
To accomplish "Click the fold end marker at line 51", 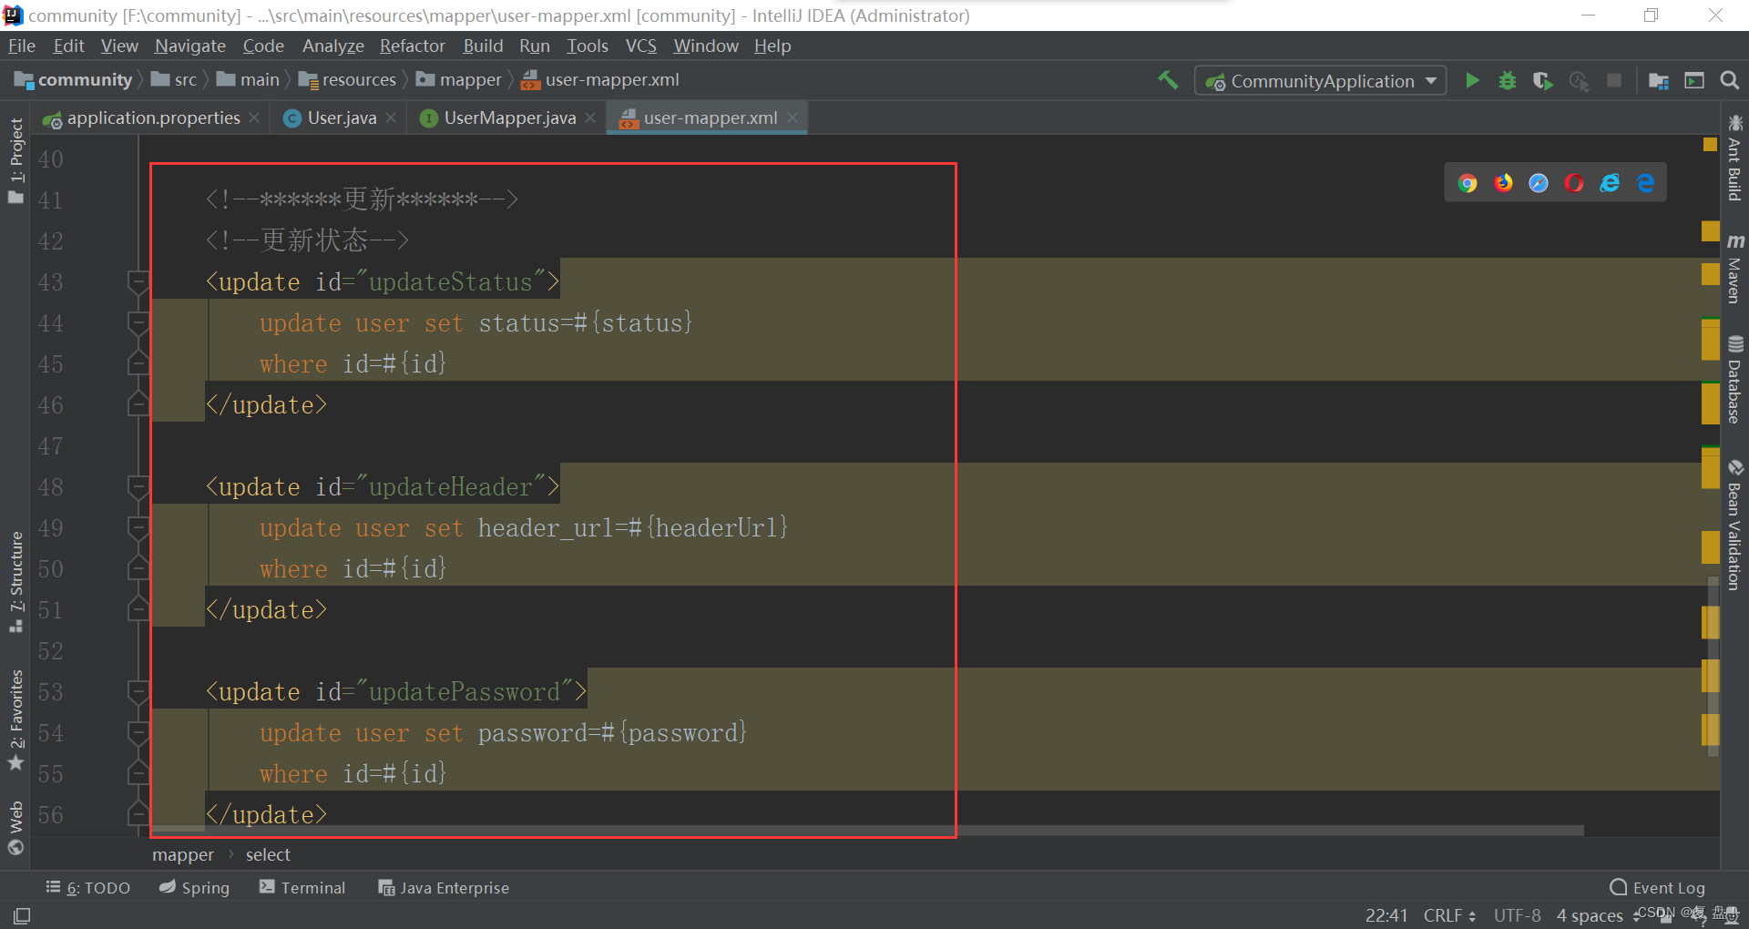I will (138, 609).
